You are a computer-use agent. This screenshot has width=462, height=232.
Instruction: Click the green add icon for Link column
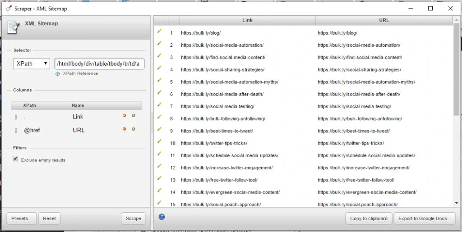(x=133, y=116)
